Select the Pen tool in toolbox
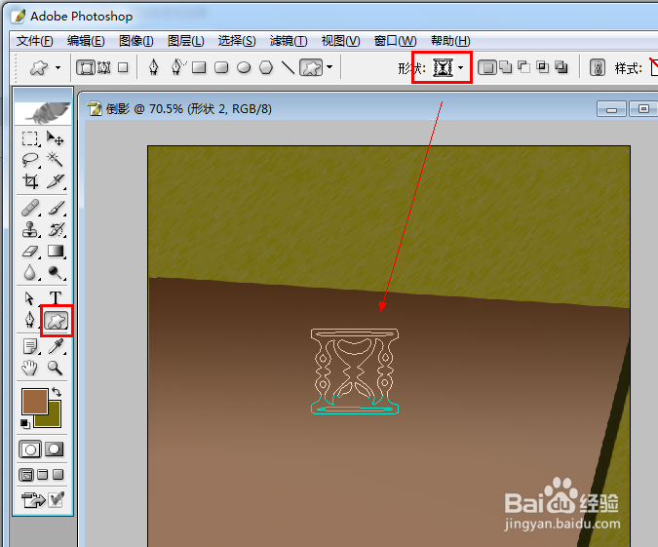This screenshot has width=658, height=547. (x=30, y=321)
